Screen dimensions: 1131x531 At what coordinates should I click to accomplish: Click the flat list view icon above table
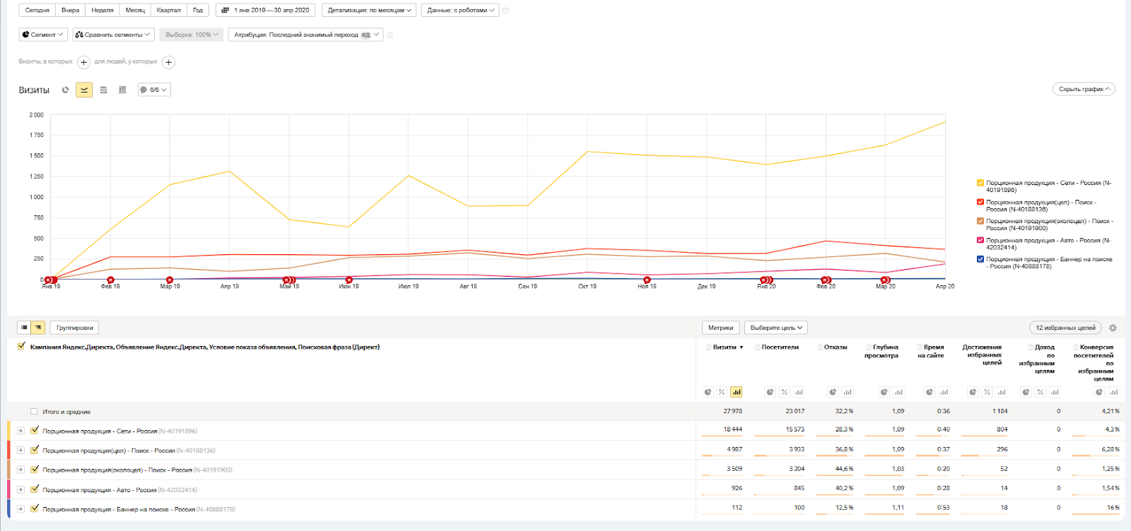(x=24, y=328)
